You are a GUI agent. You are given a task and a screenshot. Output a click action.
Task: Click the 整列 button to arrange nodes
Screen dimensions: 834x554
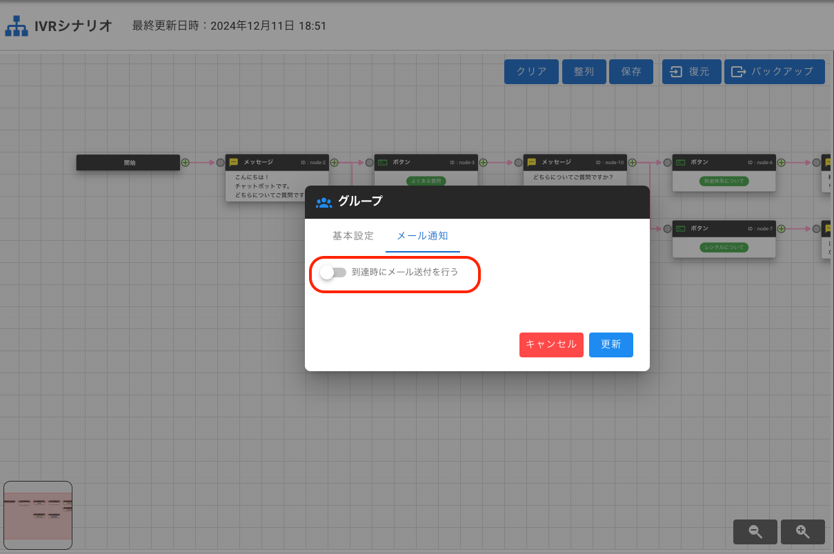tap(584, 72)
